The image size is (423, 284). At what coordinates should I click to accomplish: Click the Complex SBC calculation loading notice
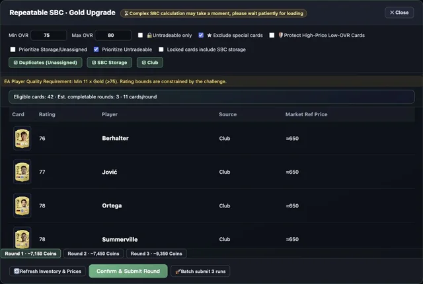pyautogui.click(x=213, y=13)
